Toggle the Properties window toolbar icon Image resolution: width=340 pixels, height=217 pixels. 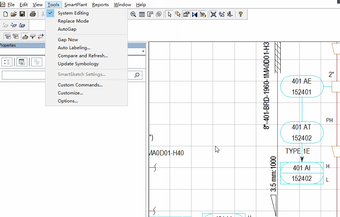[186, 14]
